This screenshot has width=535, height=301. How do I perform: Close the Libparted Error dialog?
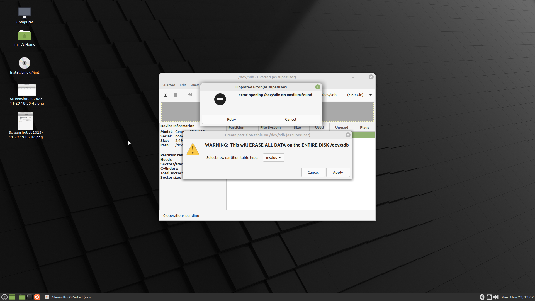317,87
